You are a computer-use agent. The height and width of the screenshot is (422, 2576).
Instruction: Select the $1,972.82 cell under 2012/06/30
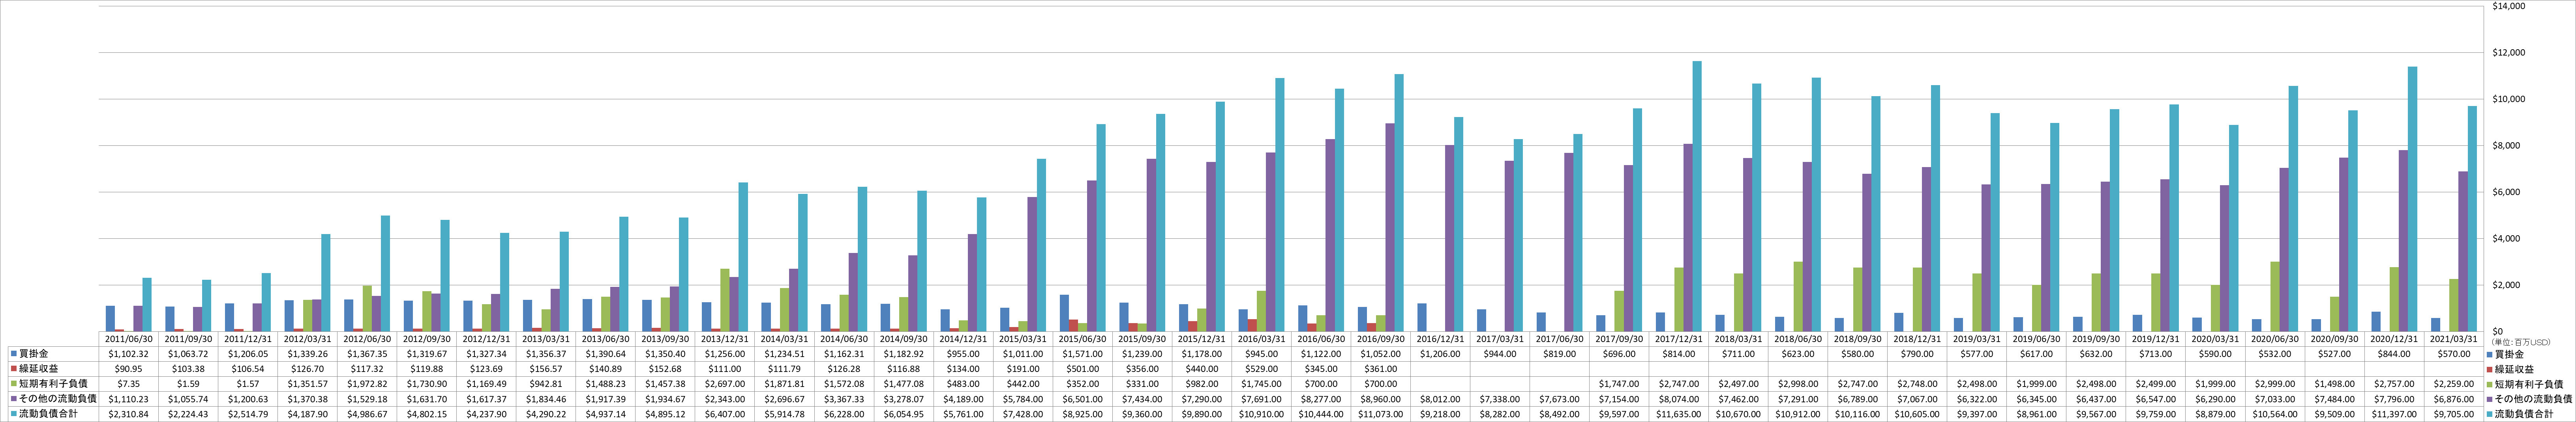367,384
